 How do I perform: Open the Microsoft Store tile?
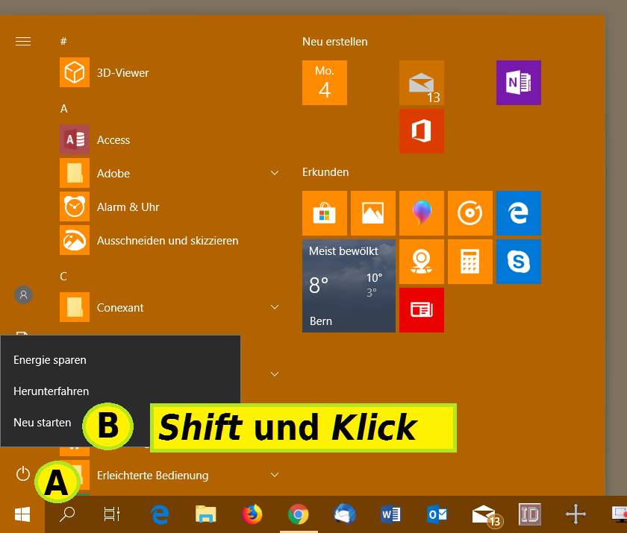tap(325, 213)
